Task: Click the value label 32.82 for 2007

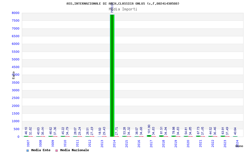Action: click(x=30, y=131)
